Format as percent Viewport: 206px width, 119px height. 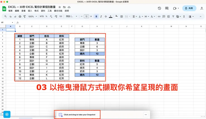[x=46, y=16]
